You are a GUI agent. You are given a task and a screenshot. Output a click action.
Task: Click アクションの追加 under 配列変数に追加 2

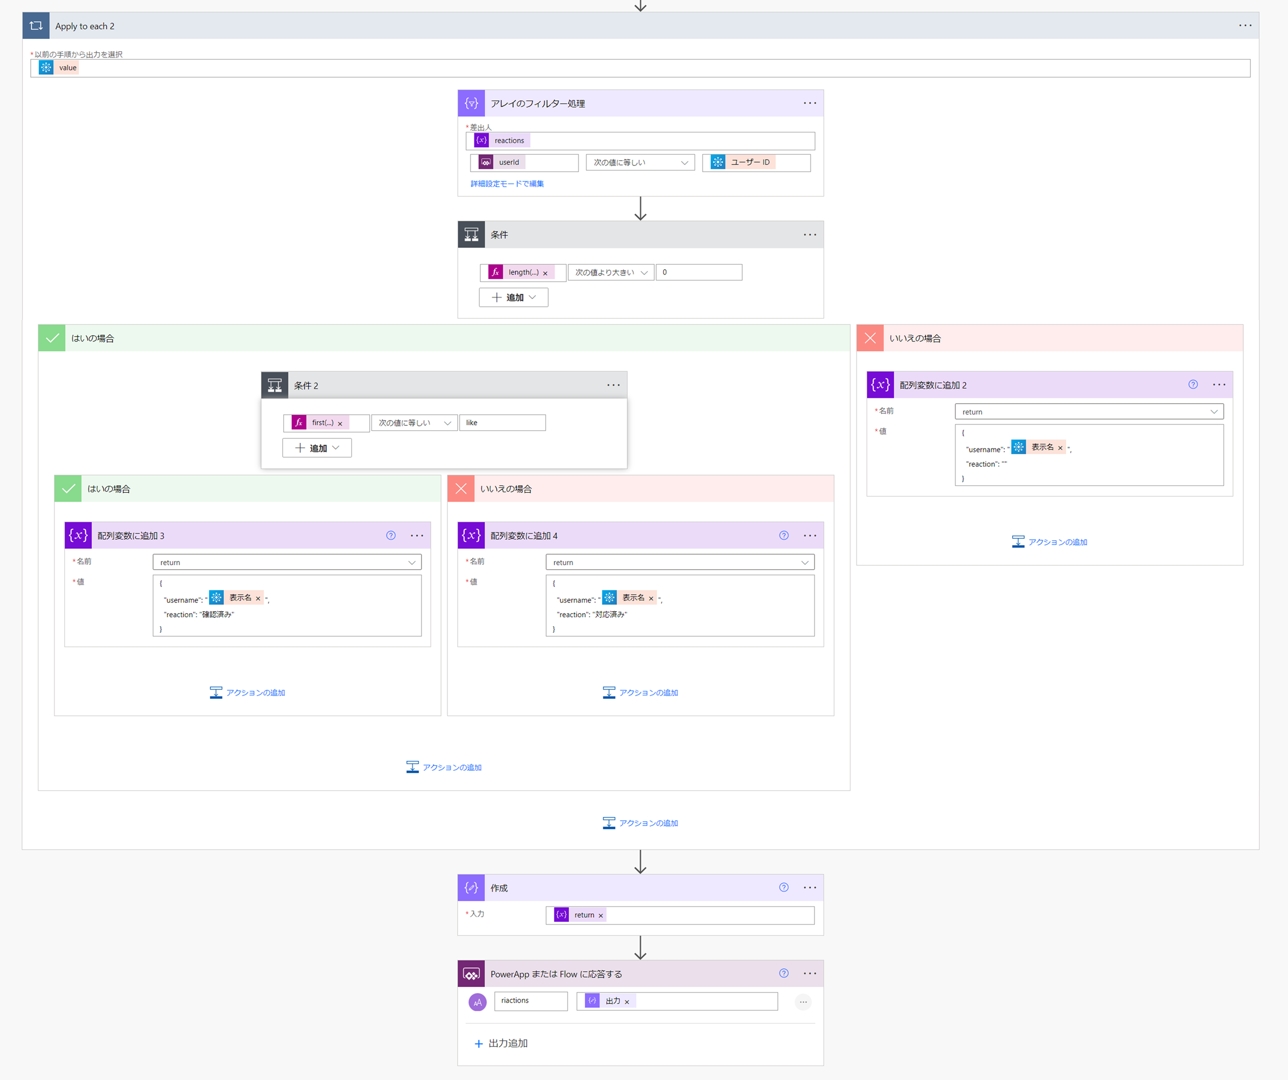pos(1049,542)
